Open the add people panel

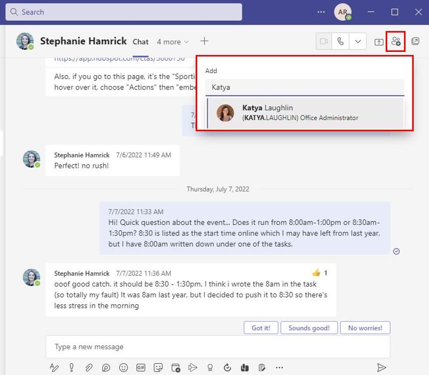[x=395, y=41]
